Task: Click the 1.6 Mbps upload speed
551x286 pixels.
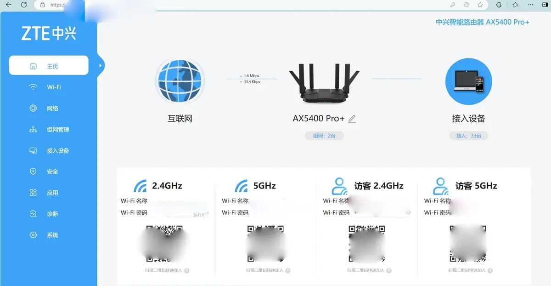Action: 252,75
